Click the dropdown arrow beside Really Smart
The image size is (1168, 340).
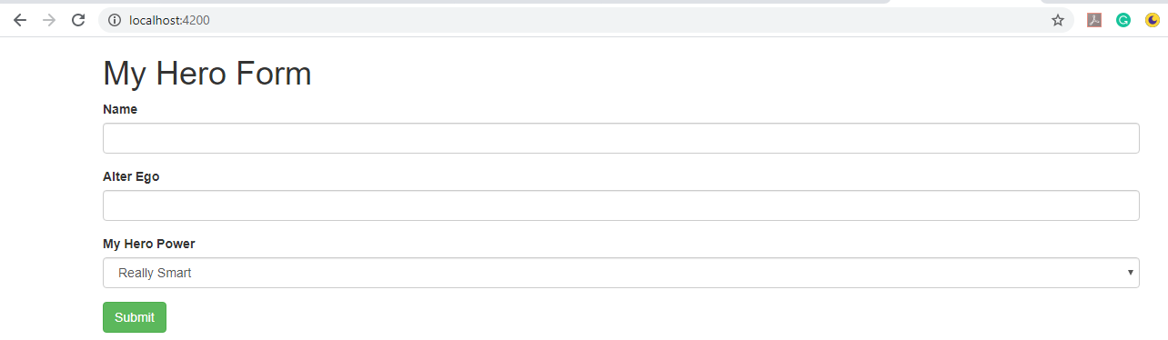[1130, 273]
